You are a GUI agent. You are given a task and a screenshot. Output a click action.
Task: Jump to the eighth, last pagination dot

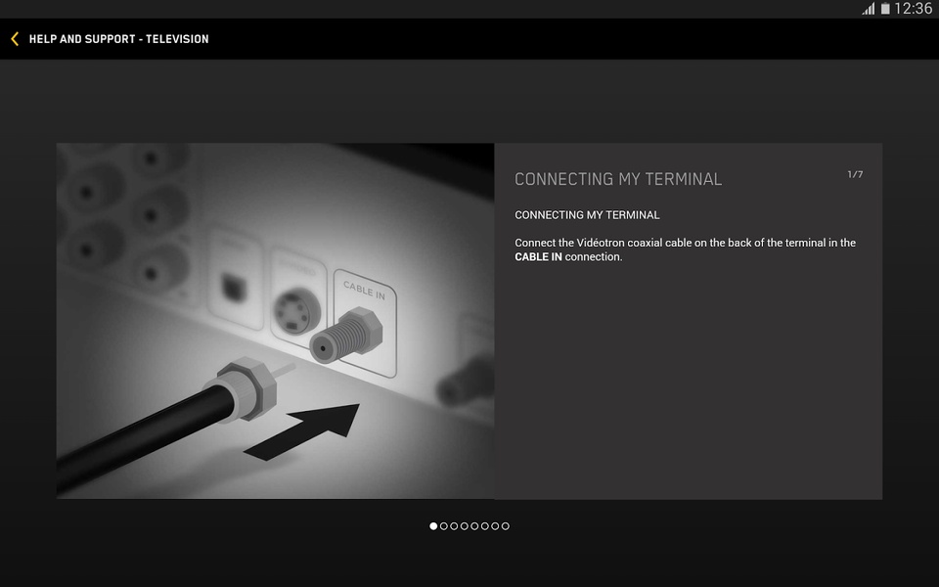tap(506, 526)
